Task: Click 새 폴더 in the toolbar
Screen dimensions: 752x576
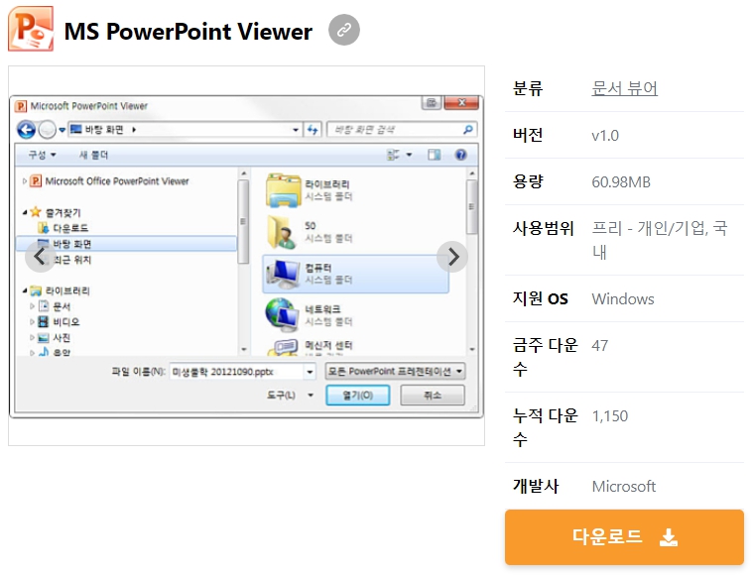Action: 93,155
